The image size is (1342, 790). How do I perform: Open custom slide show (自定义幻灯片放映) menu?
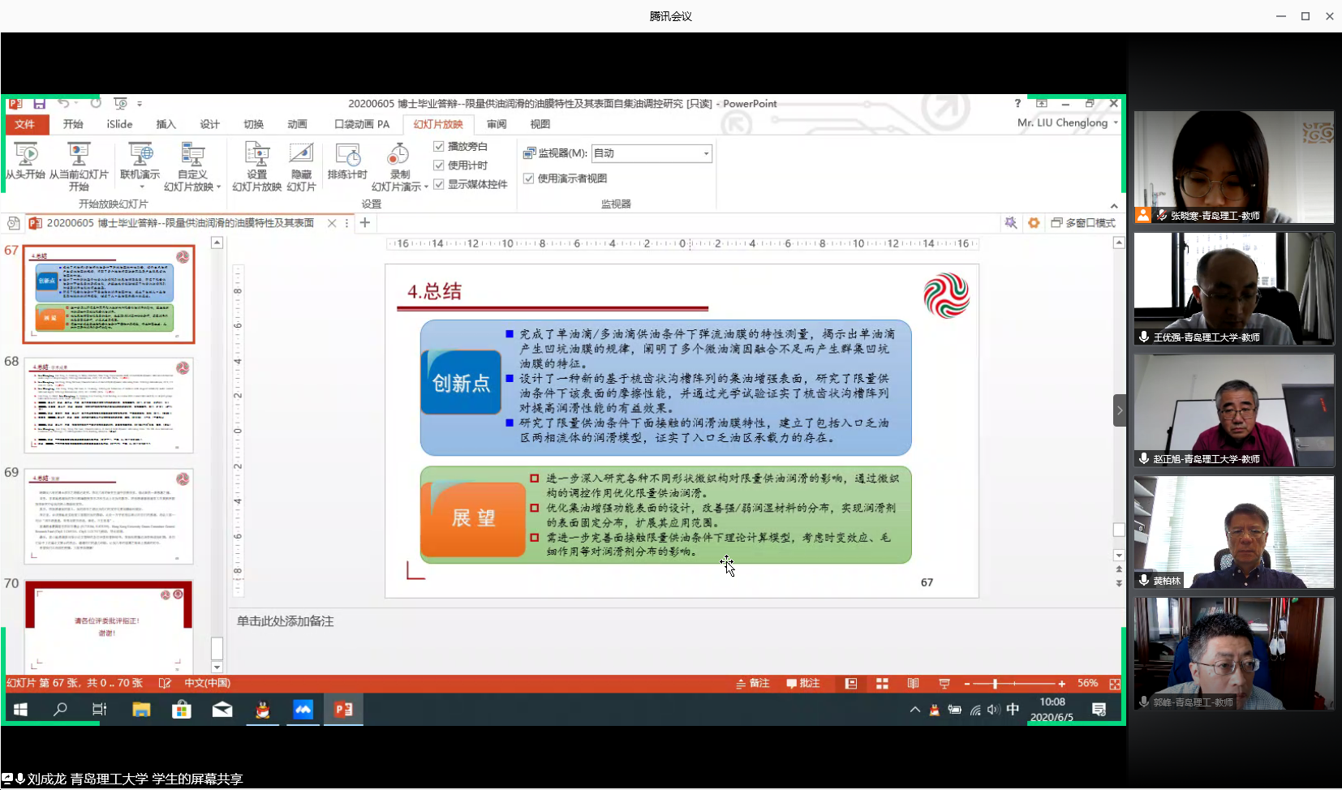[192, 166]
